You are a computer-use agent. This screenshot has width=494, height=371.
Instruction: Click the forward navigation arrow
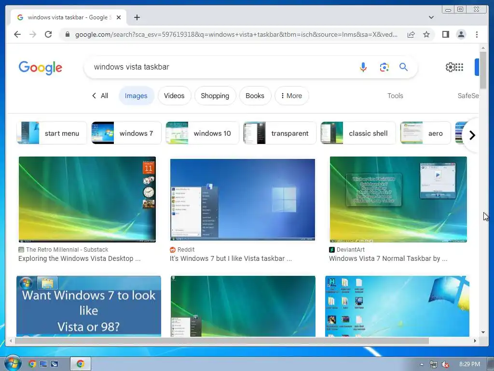click(x=33, y=34)
